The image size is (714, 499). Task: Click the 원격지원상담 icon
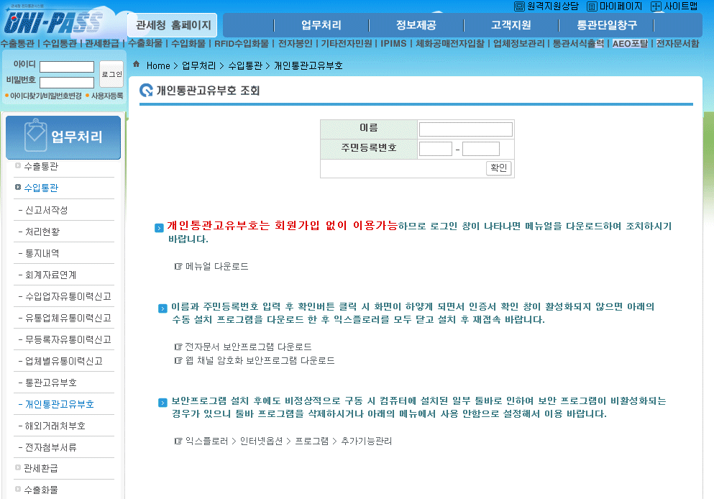click(x=519, y=6)
